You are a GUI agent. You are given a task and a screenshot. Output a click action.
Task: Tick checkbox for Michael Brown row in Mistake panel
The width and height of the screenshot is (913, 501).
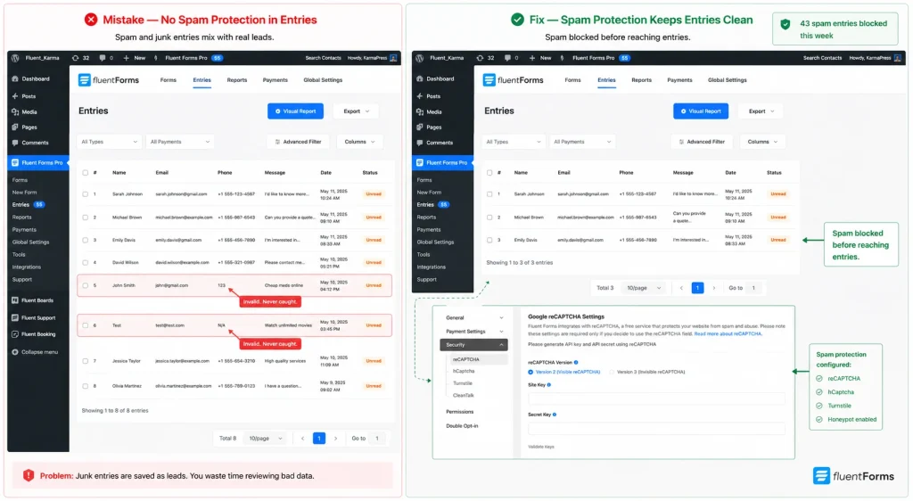coord(85,218)
